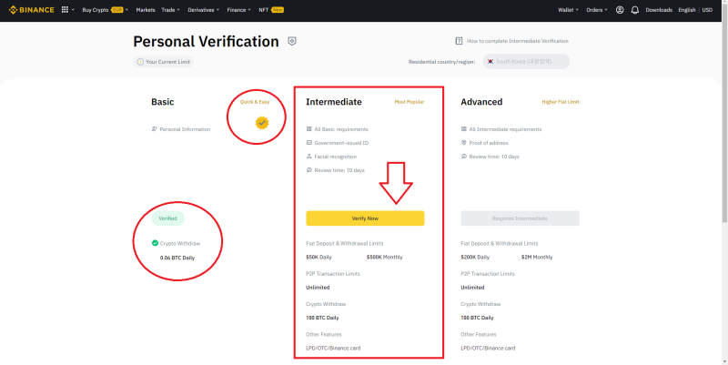
Task: Click the $200K Daily limit
Action: 475,257
